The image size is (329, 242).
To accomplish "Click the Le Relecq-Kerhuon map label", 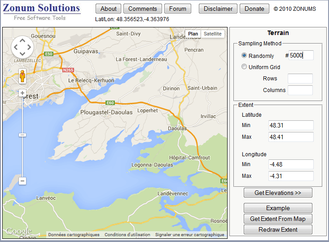I will coord(91,80).
